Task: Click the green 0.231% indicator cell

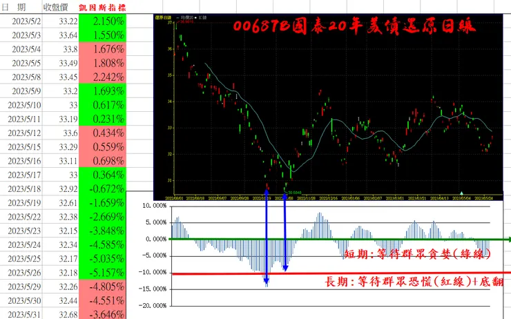Action: [x=102, y=119]
